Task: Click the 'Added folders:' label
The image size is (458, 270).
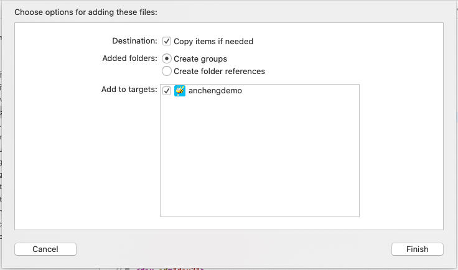Action: pyautogui.click(x=129, y=58)
